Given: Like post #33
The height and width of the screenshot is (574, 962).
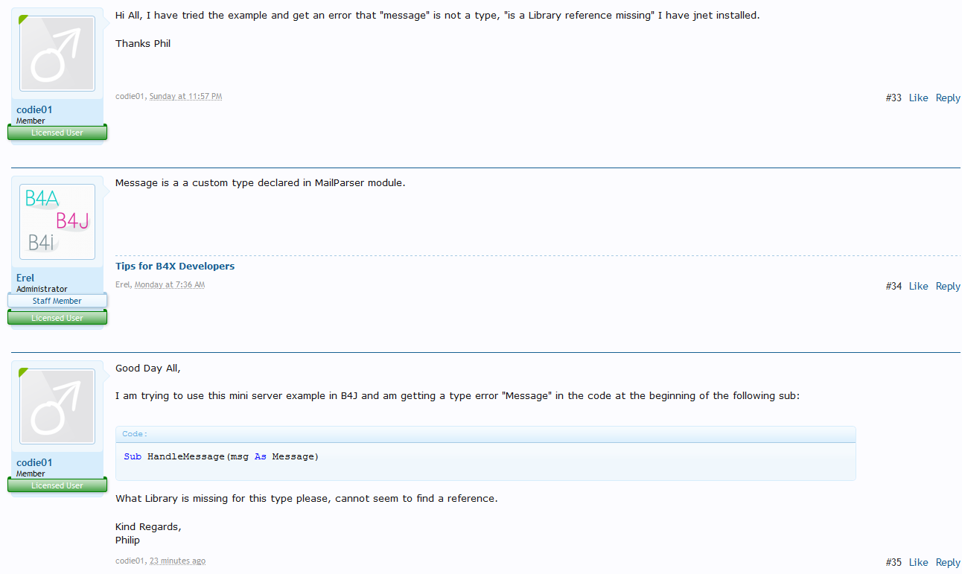Looking at the screenshot, I should 918,98.
